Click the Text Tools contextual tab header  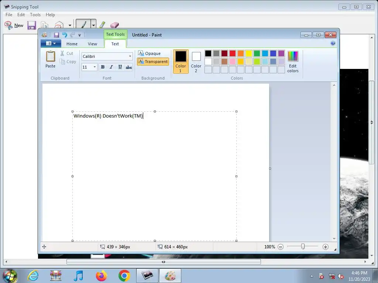pos(116,34)
